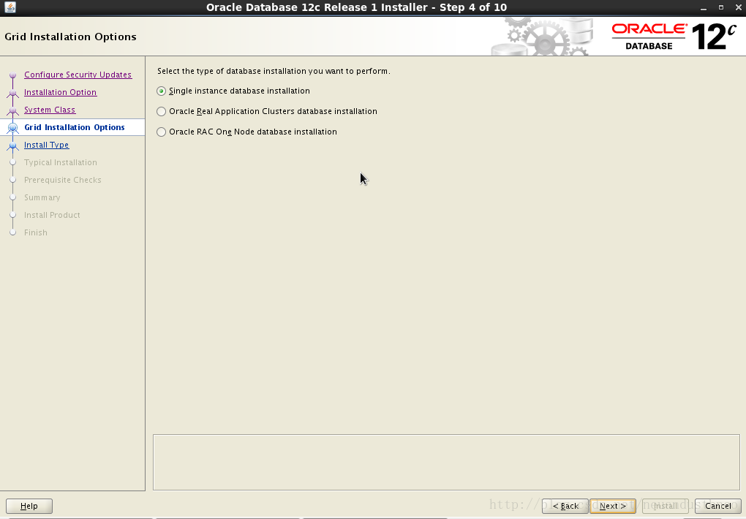
Task: Click the 'Prerequisite Checks' step text
Action: tap(63, 181)
